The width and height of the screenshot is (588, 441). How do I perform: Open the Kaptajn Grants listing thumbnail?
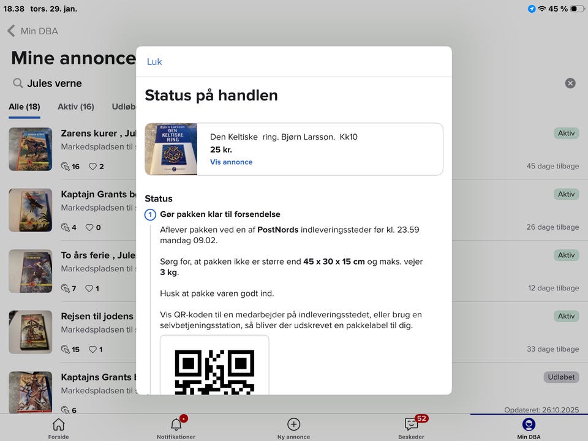[x=31, y=210]
